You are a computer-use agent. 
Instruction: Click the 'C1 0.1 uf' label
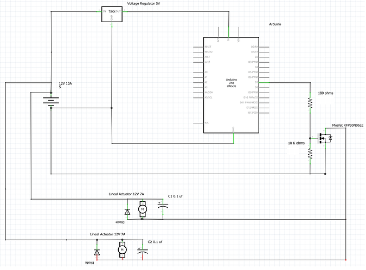tap(175, 196)
